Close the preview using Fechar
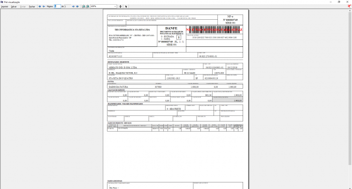This screenshot has width=352, height=189. (x=32, y=7)
